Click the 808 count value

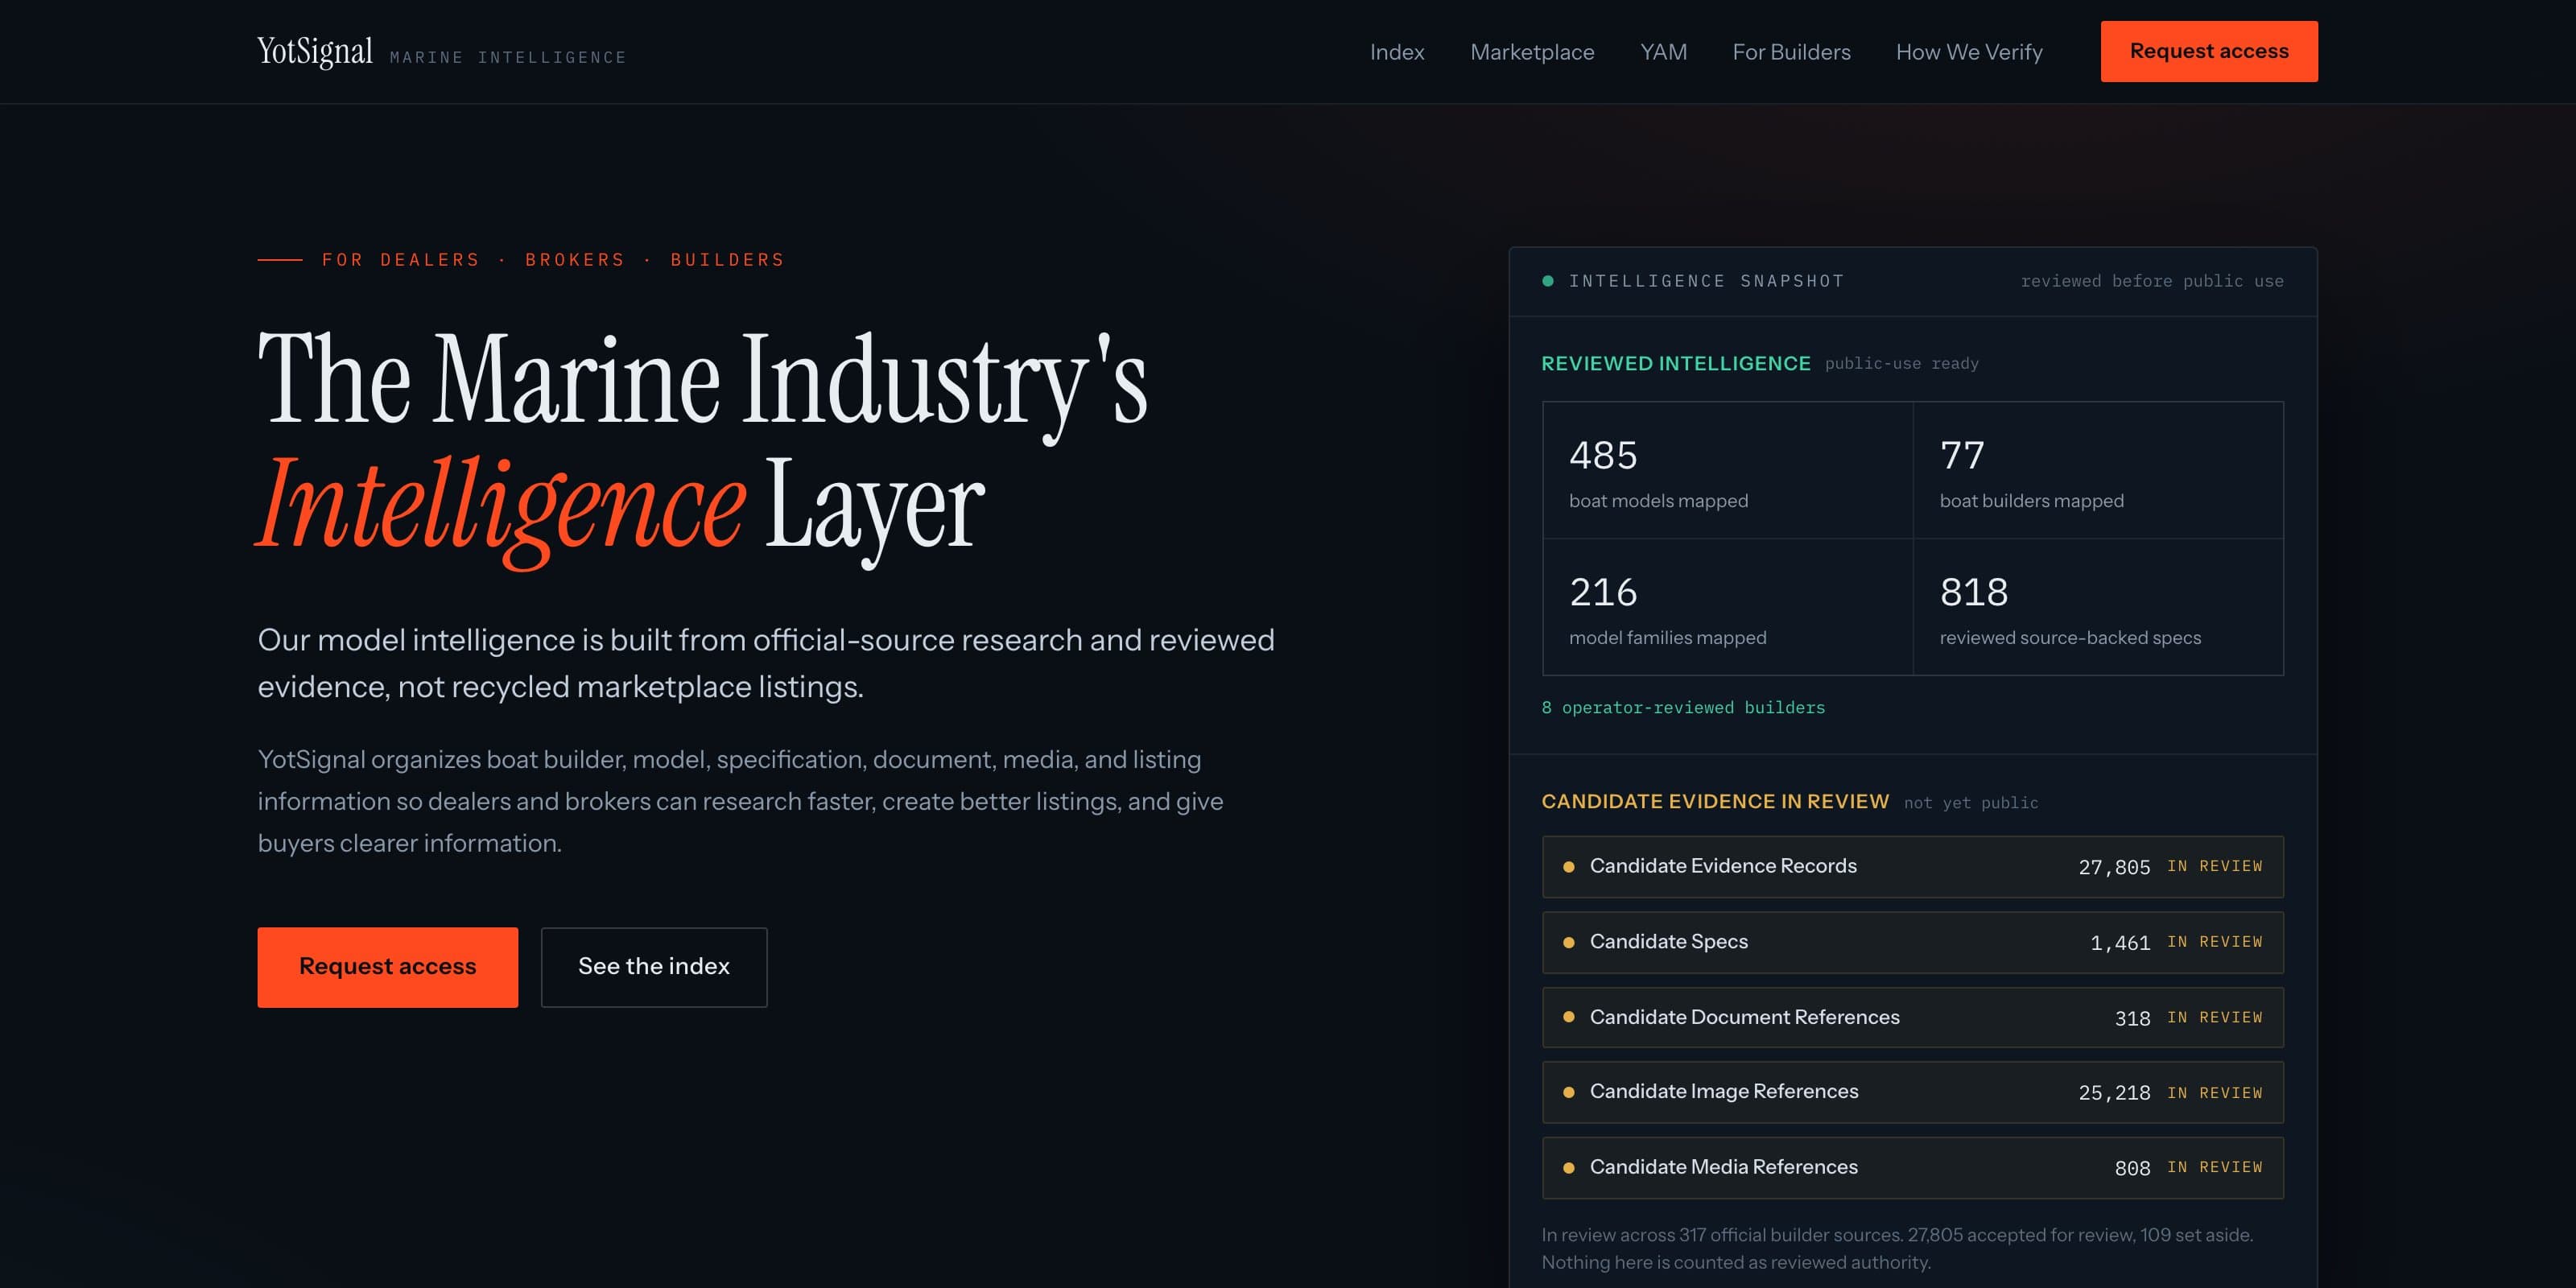pyautogui.click(x=2132, y=1168)
